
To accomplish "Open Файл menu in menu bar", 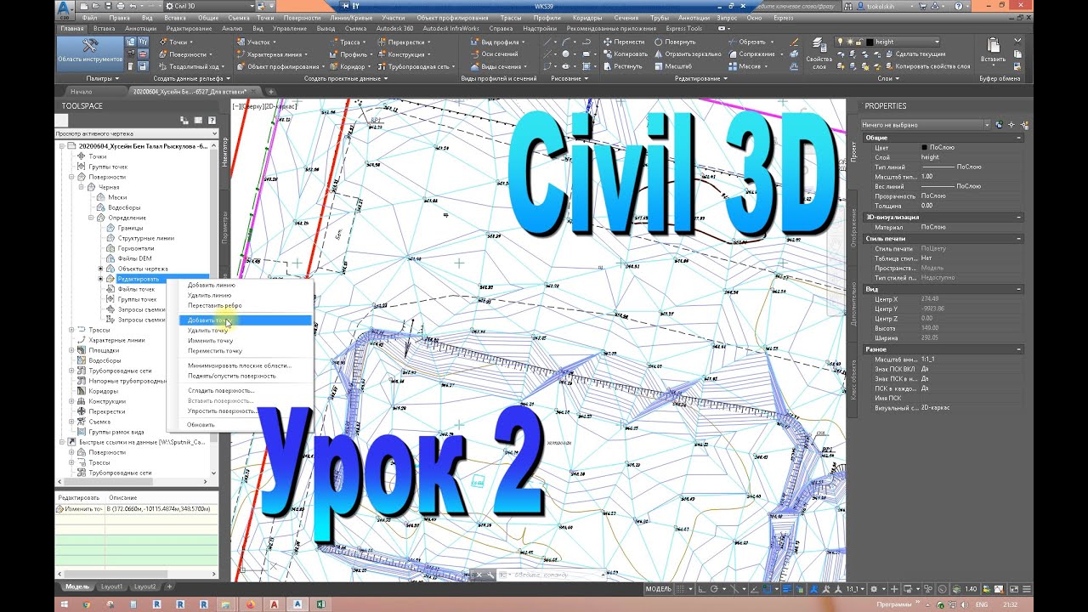I will click(x=91, y=17).
